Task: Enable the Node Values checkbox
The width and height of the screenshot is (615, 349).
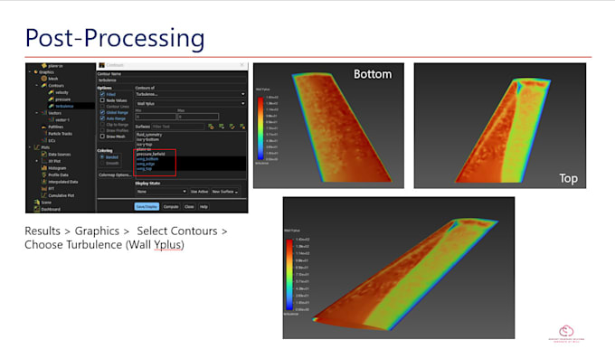Action: (x=102, y=100)
